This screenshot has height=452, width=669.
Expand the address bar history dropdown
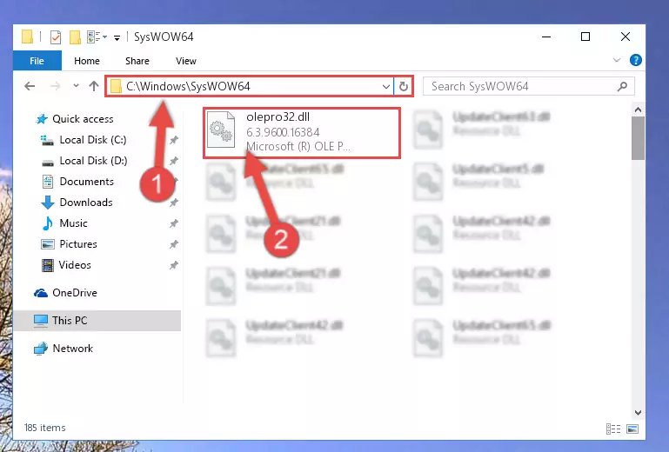386,87
